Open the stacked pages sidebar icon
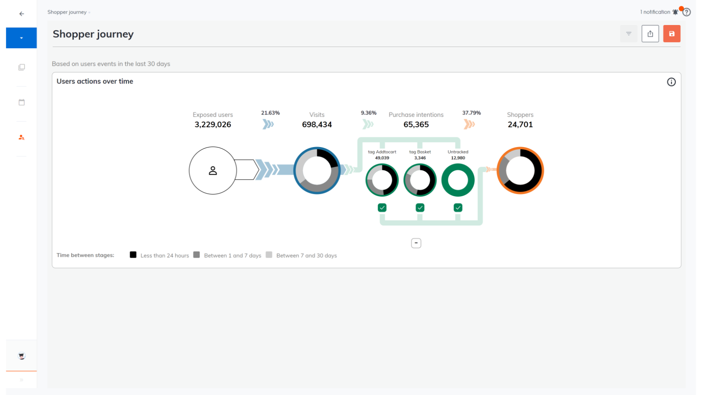 pyautogui.click(x=21, y=67)
